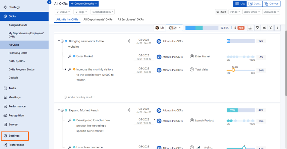Click the presentation mode icon
The height and width of the screenshot is (149, 287).
(x=257, y=28)
